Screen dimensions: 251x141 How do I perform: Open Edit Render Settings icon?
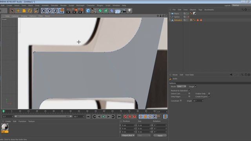tap(81, 11)
